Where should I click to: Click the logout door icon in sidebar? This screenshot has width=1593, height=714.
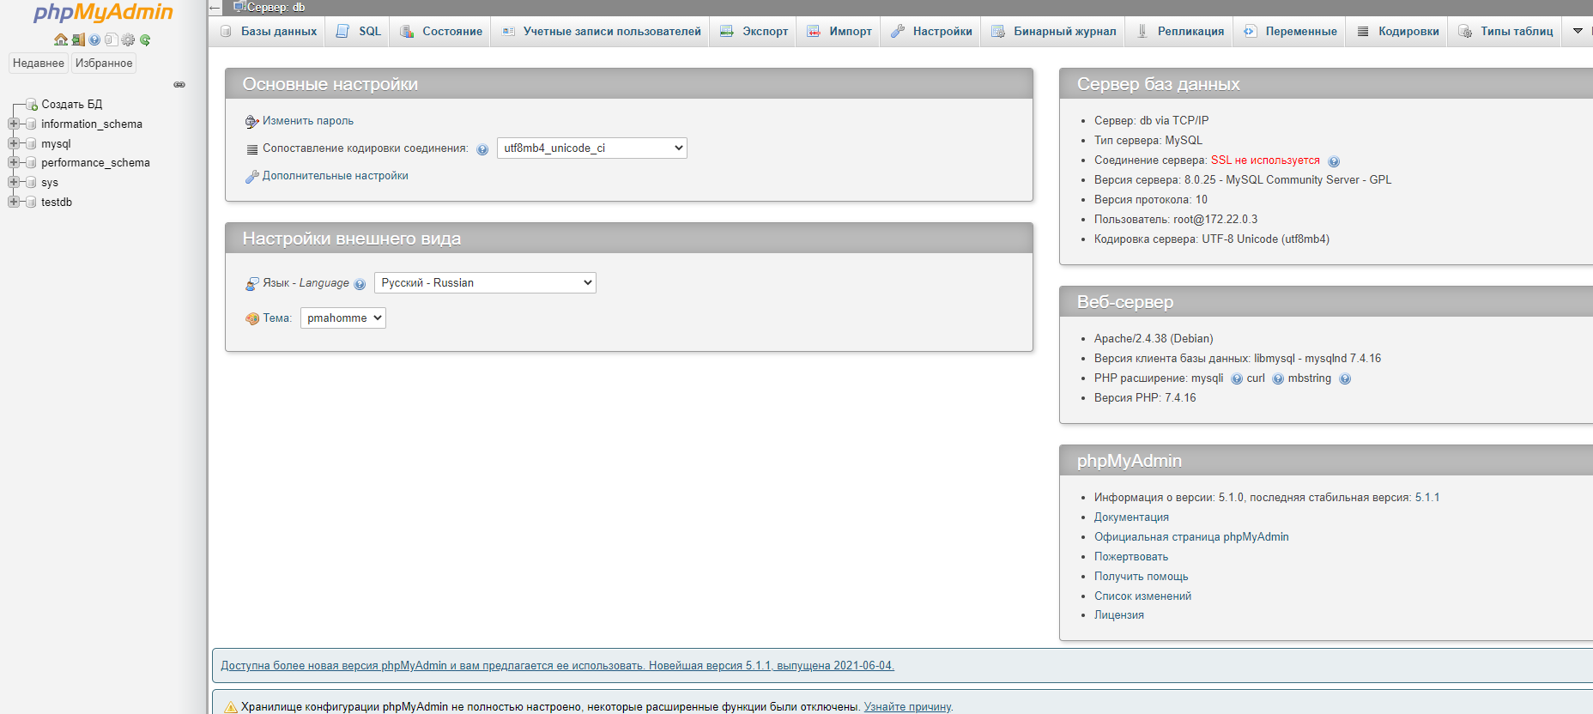(x=78, y=39)
